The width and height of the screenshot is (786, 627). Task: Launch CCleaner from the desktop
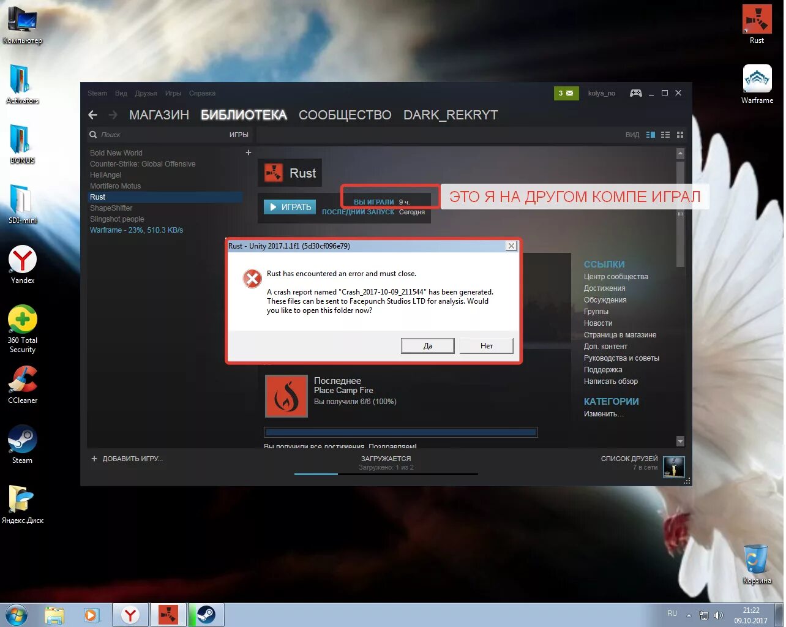point(22,385)
